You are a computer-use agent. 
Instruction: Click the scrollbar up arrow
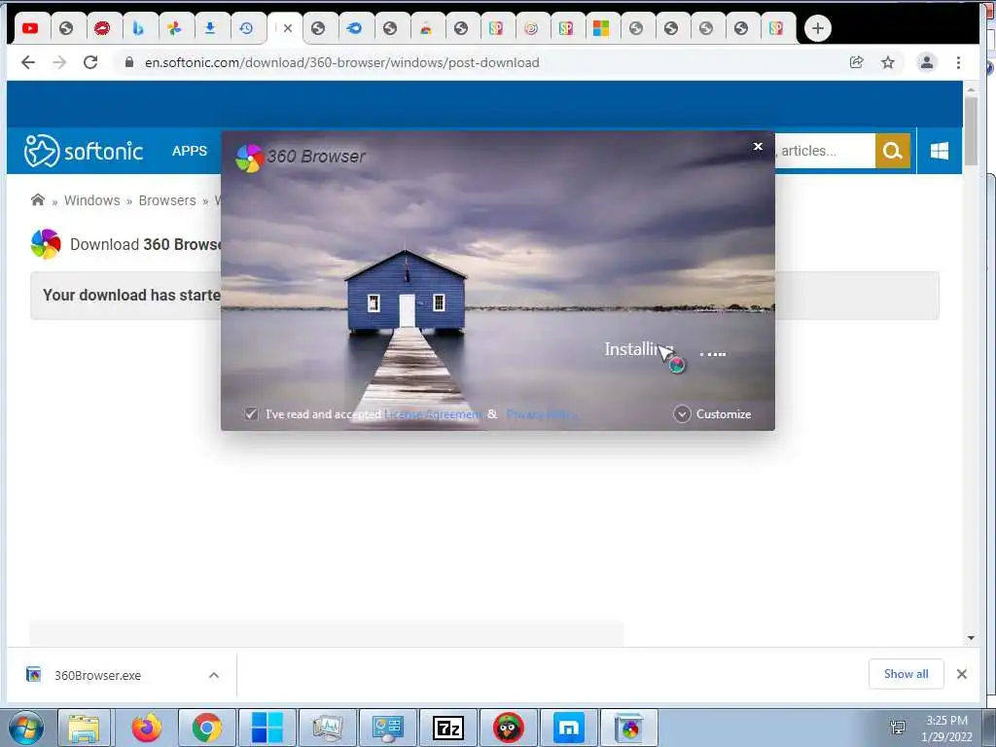click(971, 89)
